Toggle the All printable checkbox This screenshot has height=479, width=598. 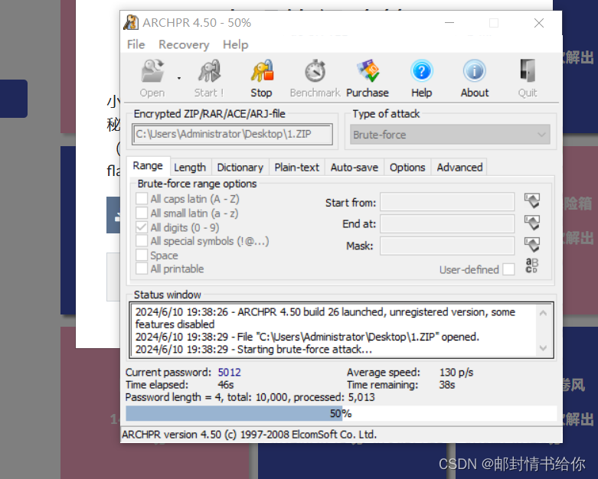142,269
